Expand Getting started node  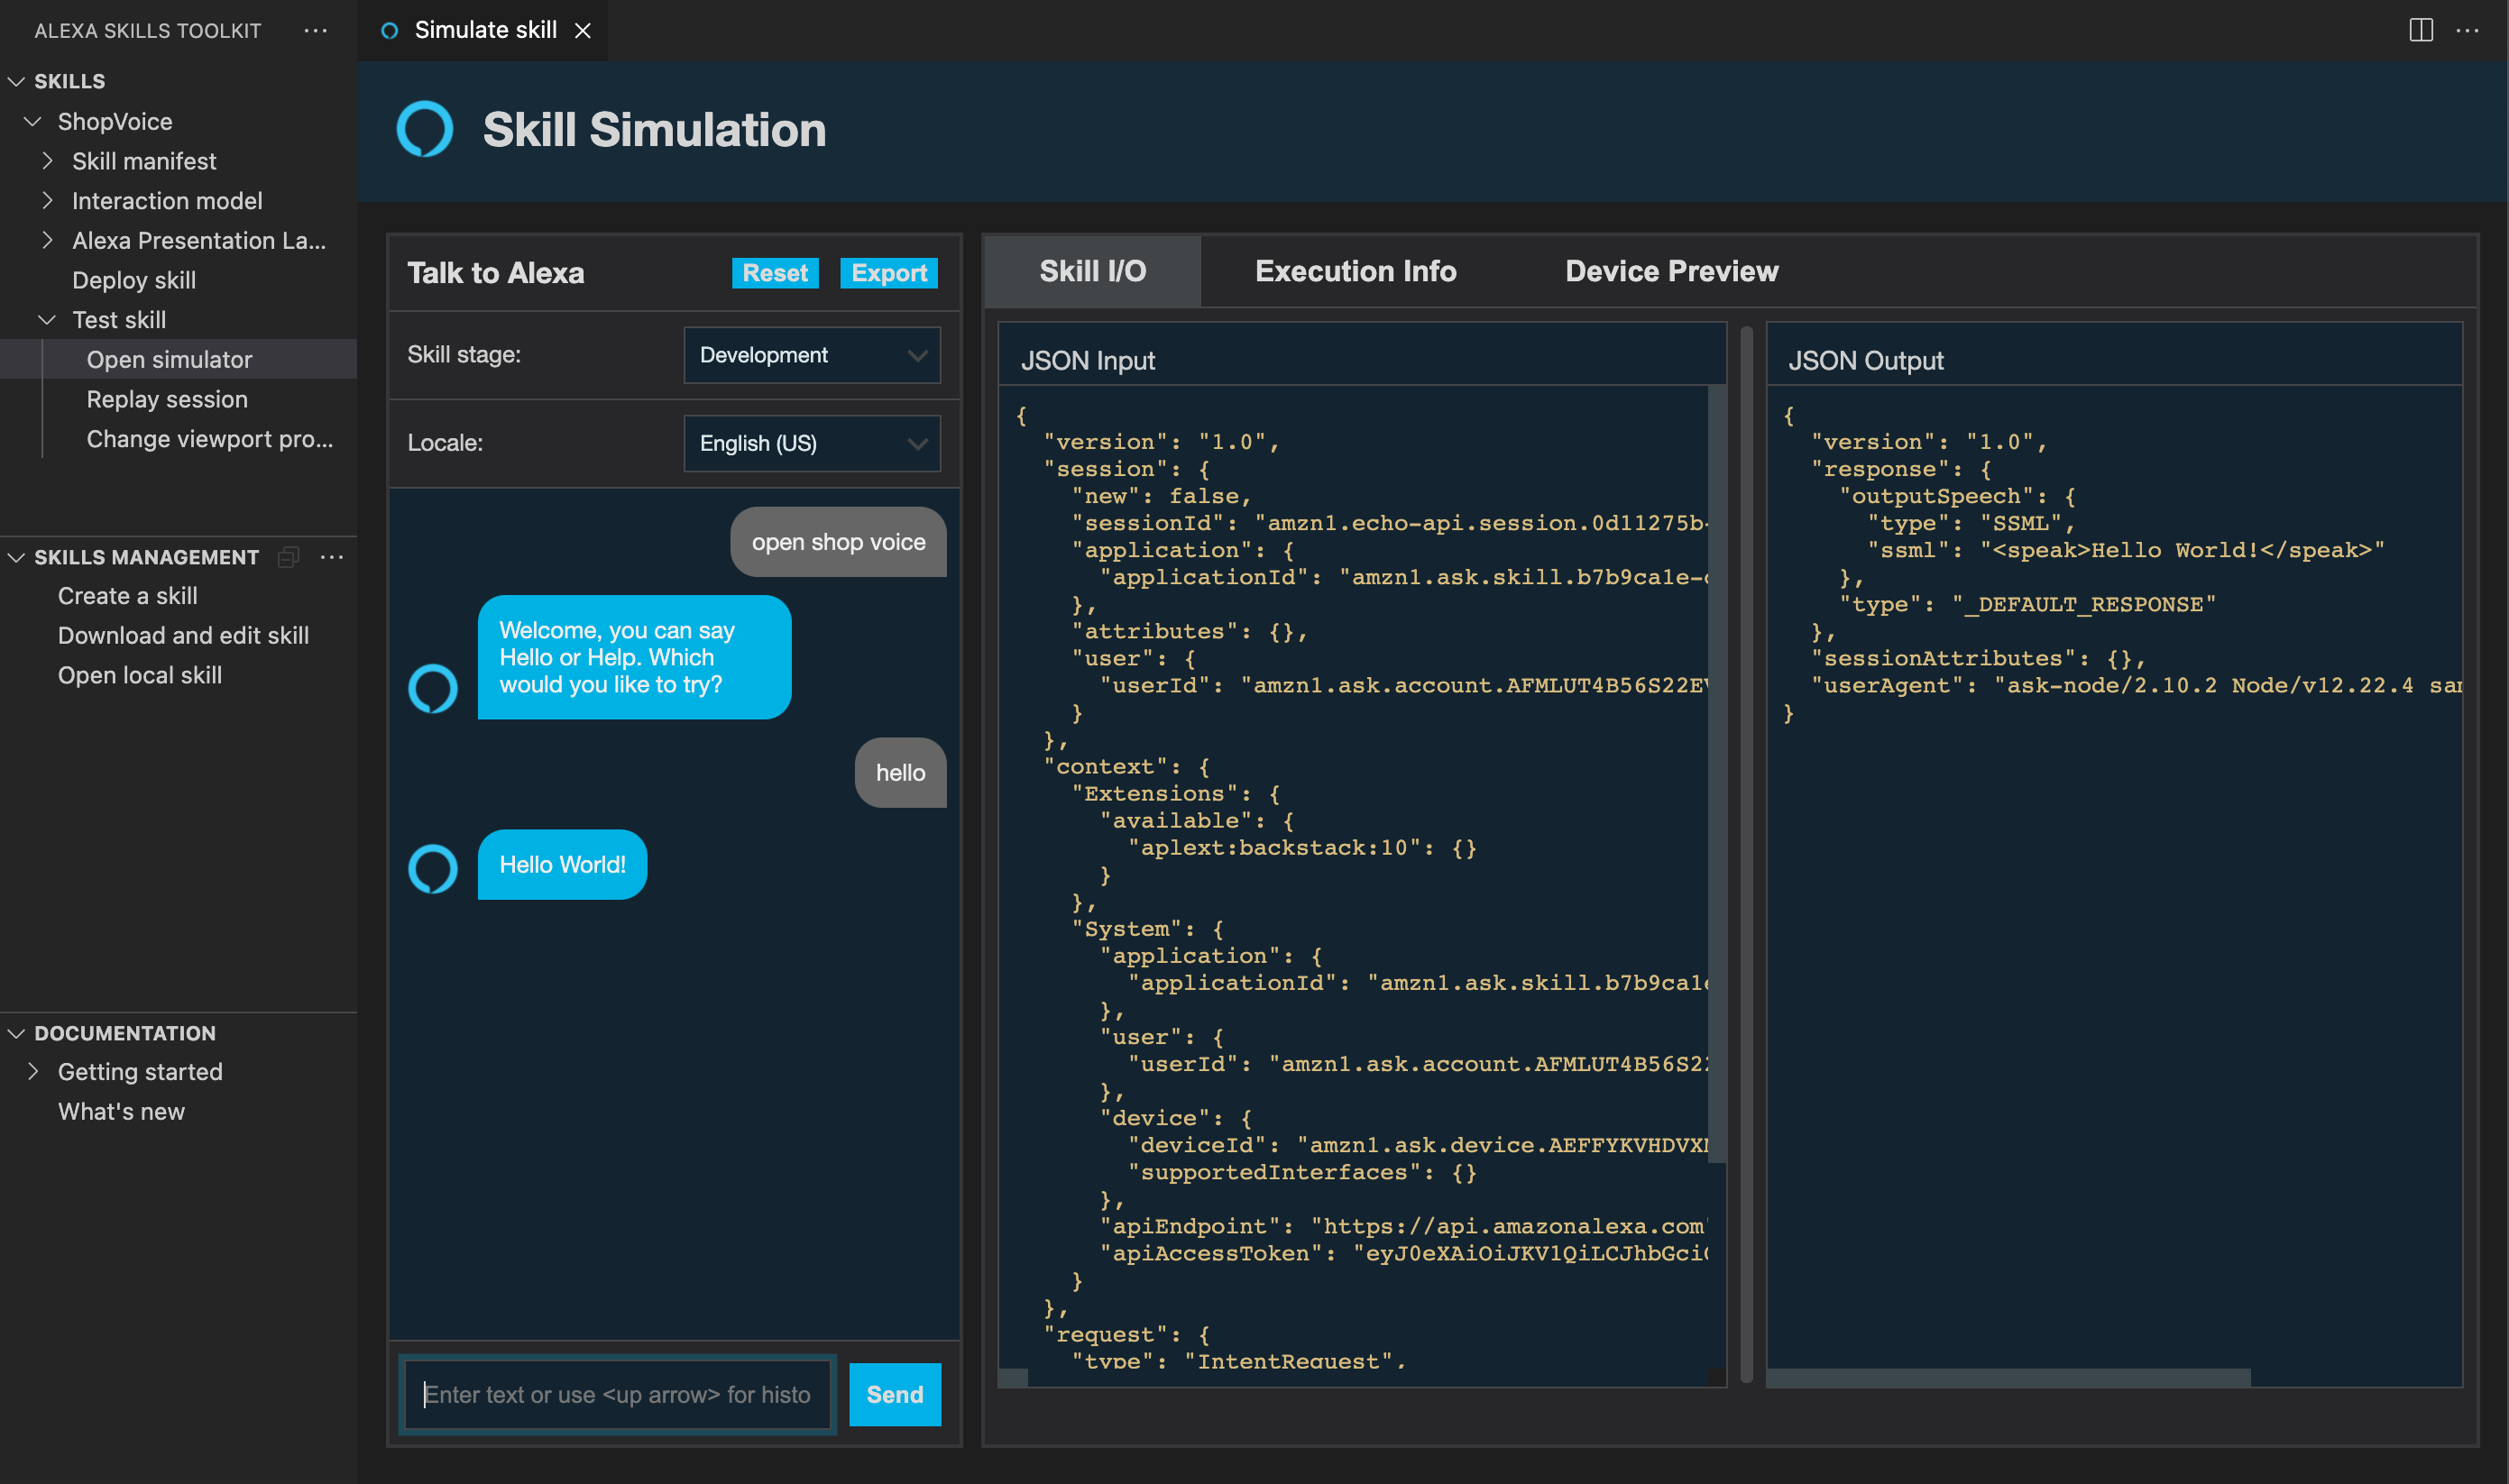(33, 1072)
